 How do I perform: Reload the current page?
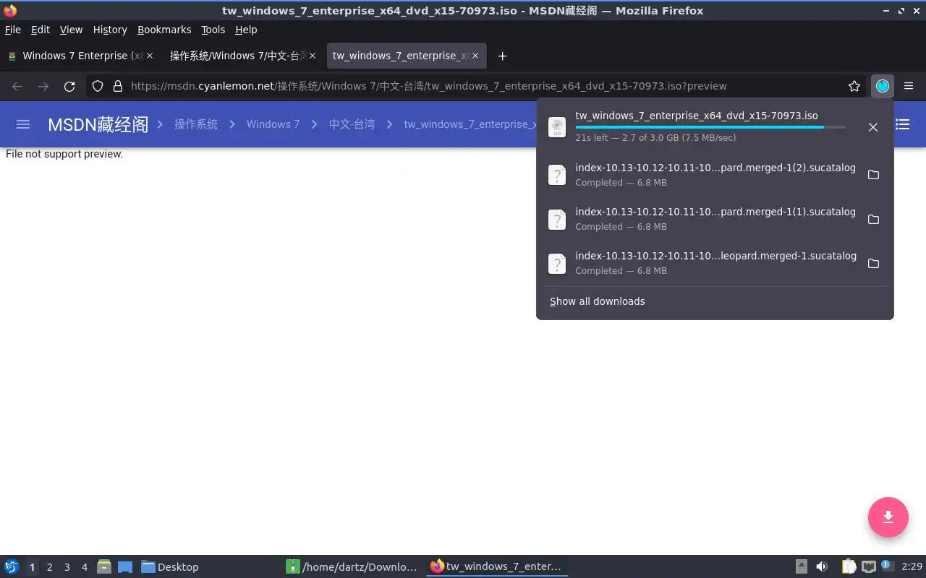[69, 86]
